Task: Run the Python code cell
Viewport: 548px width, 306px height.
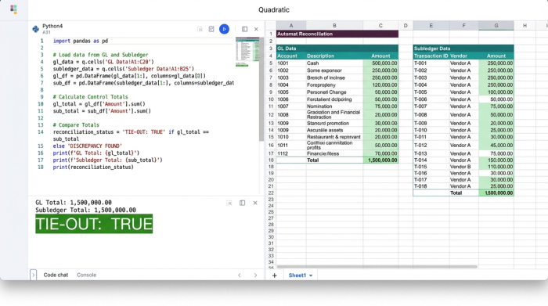Action: 224,29
